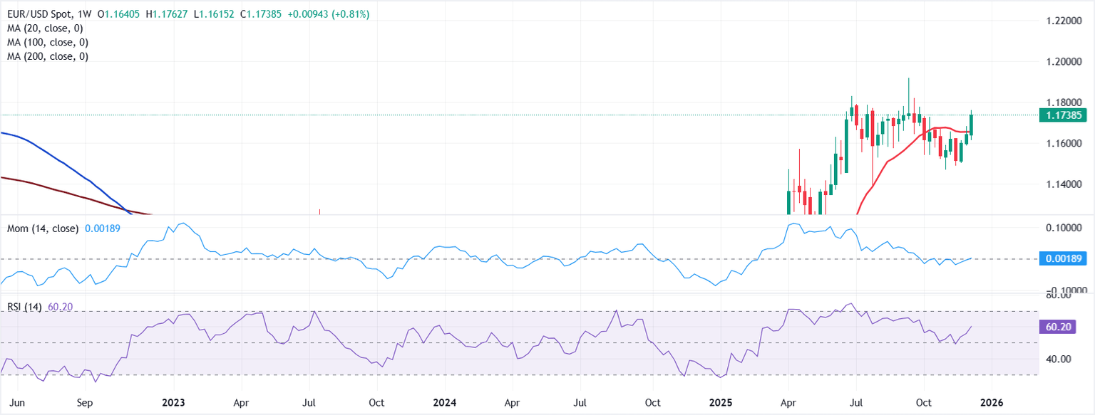Image resolution: width=1095 pixels, height=415 pixels.
Task: Select the MA (100, close, 0) indicator
Action: (x=46, y=42)
